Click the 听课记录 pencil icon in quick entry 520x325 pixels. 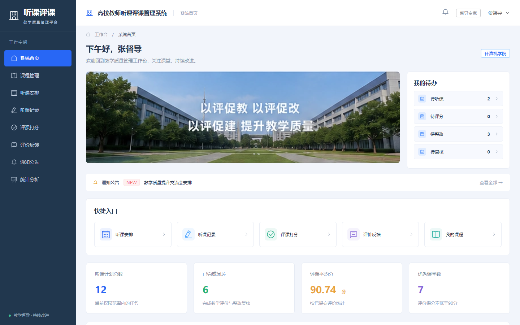[x=188, y=234]
